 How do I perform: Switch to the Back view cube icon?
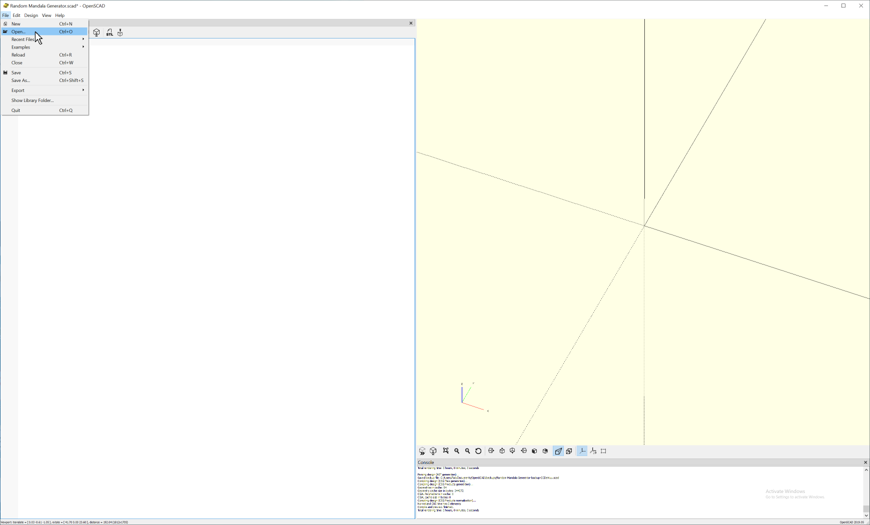tap(545, 451)
